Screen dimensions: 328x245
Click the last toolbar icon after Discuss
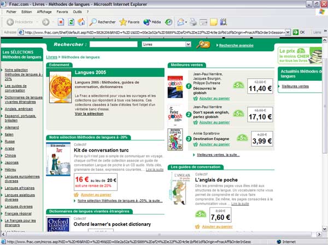click(224, 22)
